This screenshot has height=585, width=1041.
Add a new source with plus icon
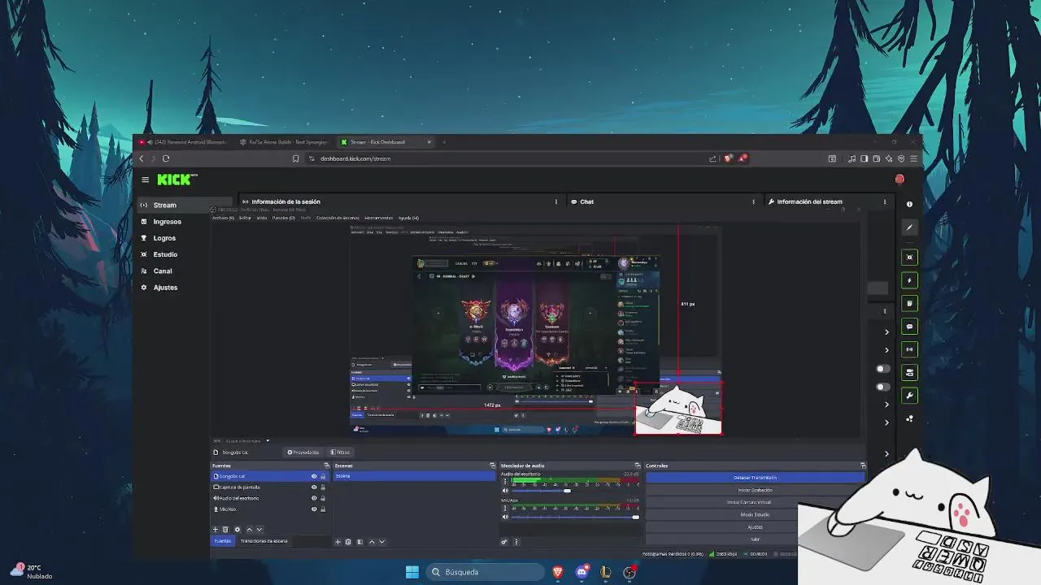(x=216, y=530)
